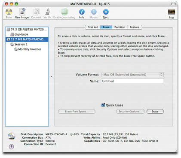Image resolution: width=181 pixels, height=158 pixels.
Task: Click the disc icon beside Disk Description
Action: click(12, 136)
